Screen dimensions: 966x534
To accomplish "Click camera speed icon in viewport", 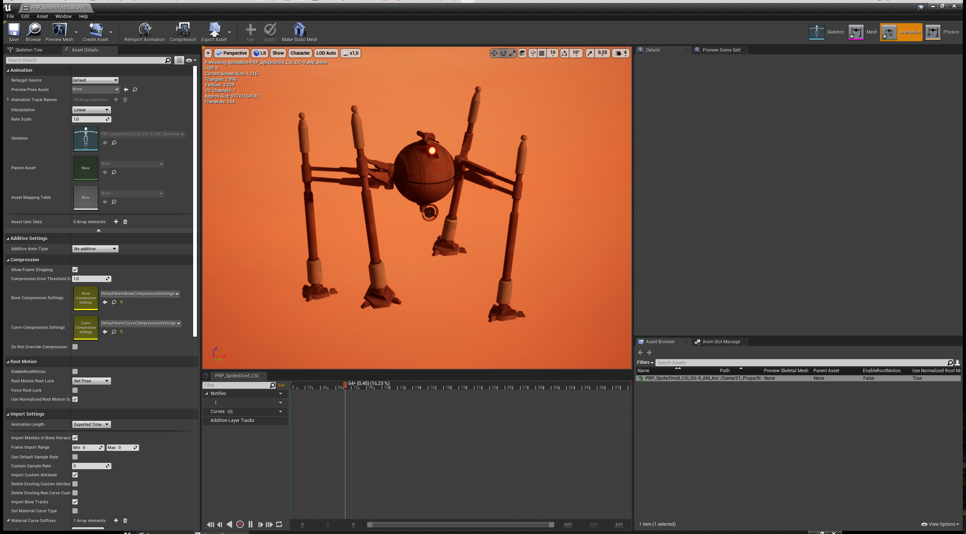I will (x=618, y=53).
